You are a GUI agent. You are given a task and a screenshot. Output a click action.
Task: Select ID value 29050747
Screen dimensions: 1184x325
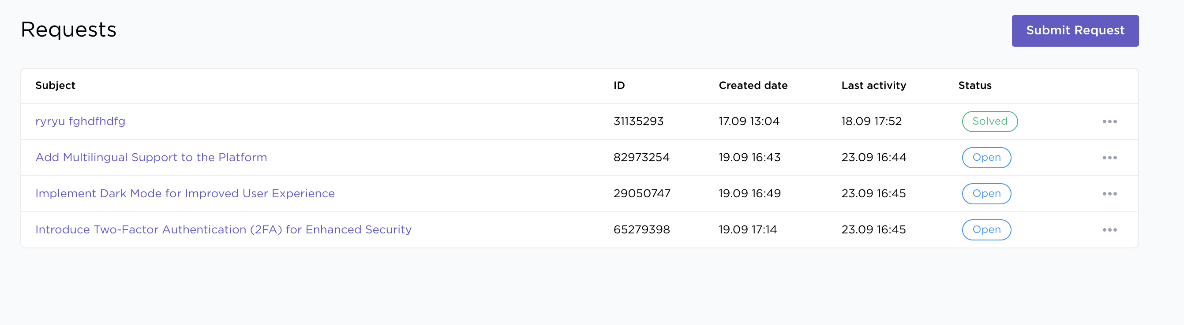(x=642, y=193)
